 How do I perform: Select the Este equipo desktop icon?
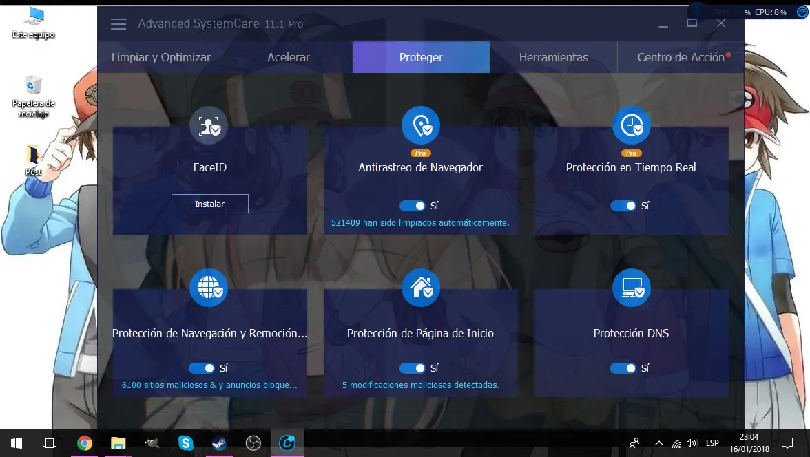coord(34,23)
